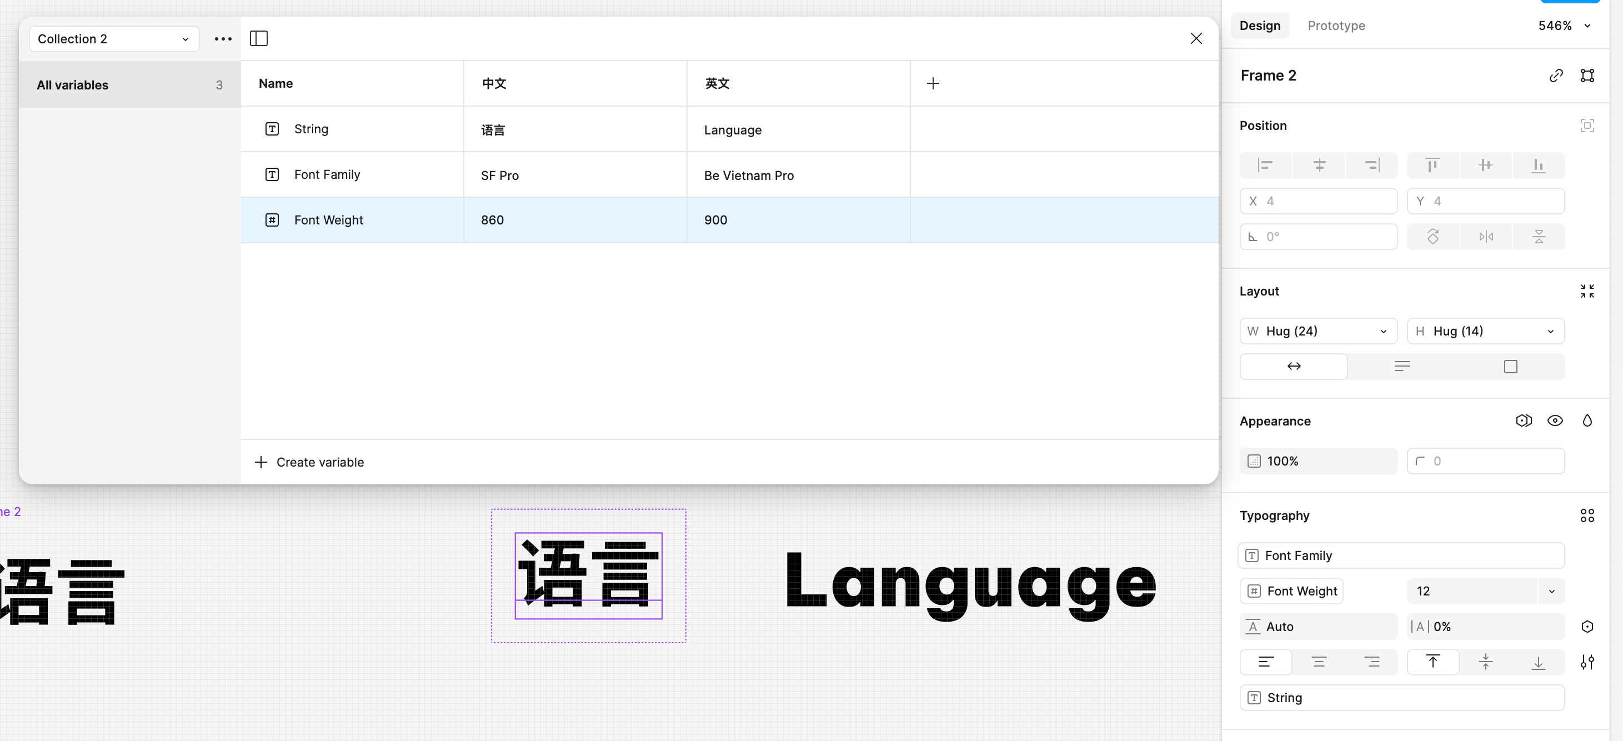This screenshot has height=741, width=1623.
Task: Set vertical text align top
Action: (x=1432, y=662)
